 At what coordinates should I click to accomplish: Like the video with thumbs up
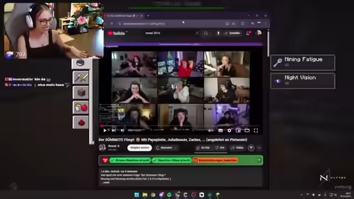(x=203, y=148)
